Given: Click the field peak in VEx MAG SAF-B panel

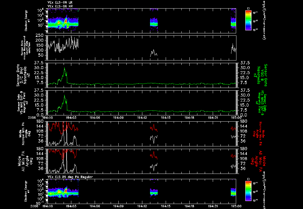Looking at the screenshot, I should (64, 95).
